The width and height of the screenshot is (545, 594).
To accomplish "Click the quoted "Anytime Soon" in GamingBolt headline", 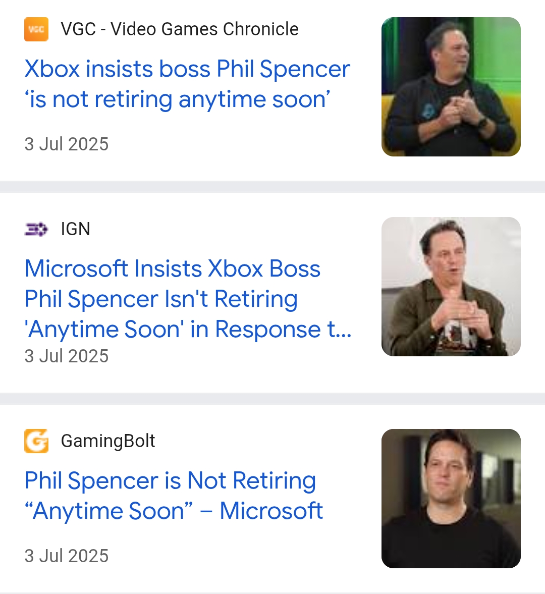I will (x=109, y=511).
